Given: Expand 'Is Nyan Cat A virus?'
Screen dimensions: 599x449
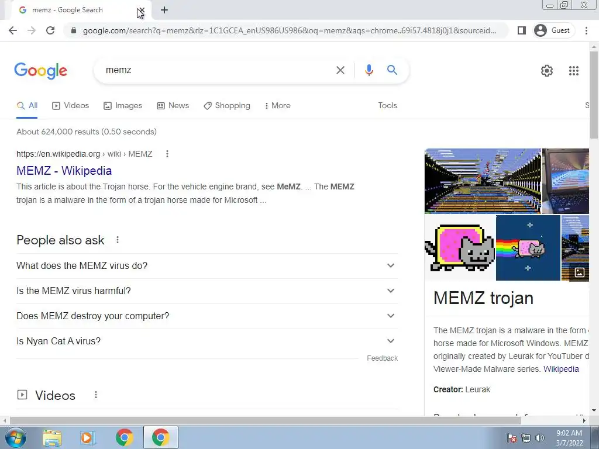Looking at the screenshot, I should [207, 341].
